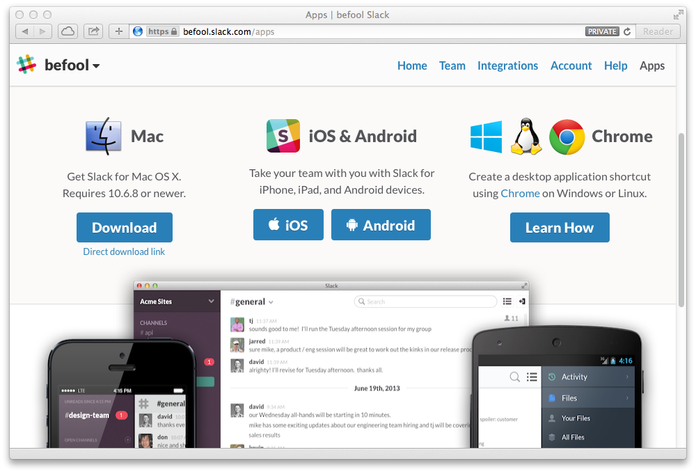Open the befool team dropdown menu
Image resolution: width=696 pixels, height=473 pixels.
[x=72, y=65]
